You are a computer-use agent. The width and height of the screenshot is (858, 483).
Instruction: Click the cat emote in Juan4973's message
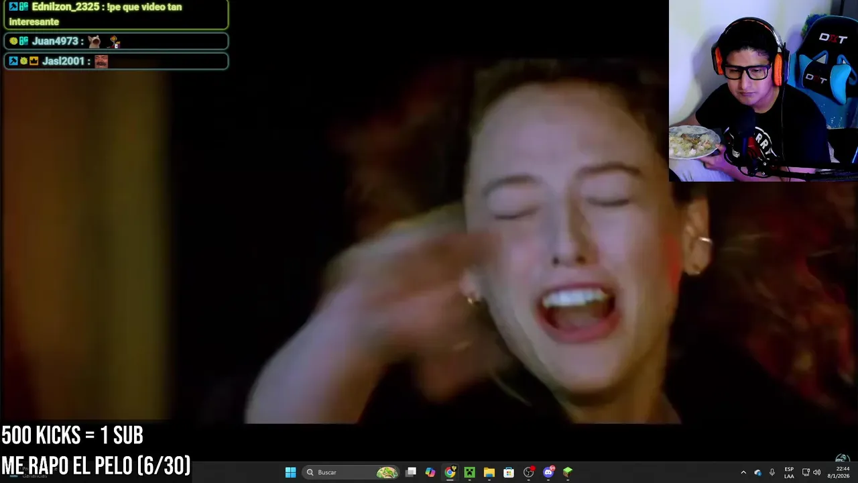tap(95, 42)
